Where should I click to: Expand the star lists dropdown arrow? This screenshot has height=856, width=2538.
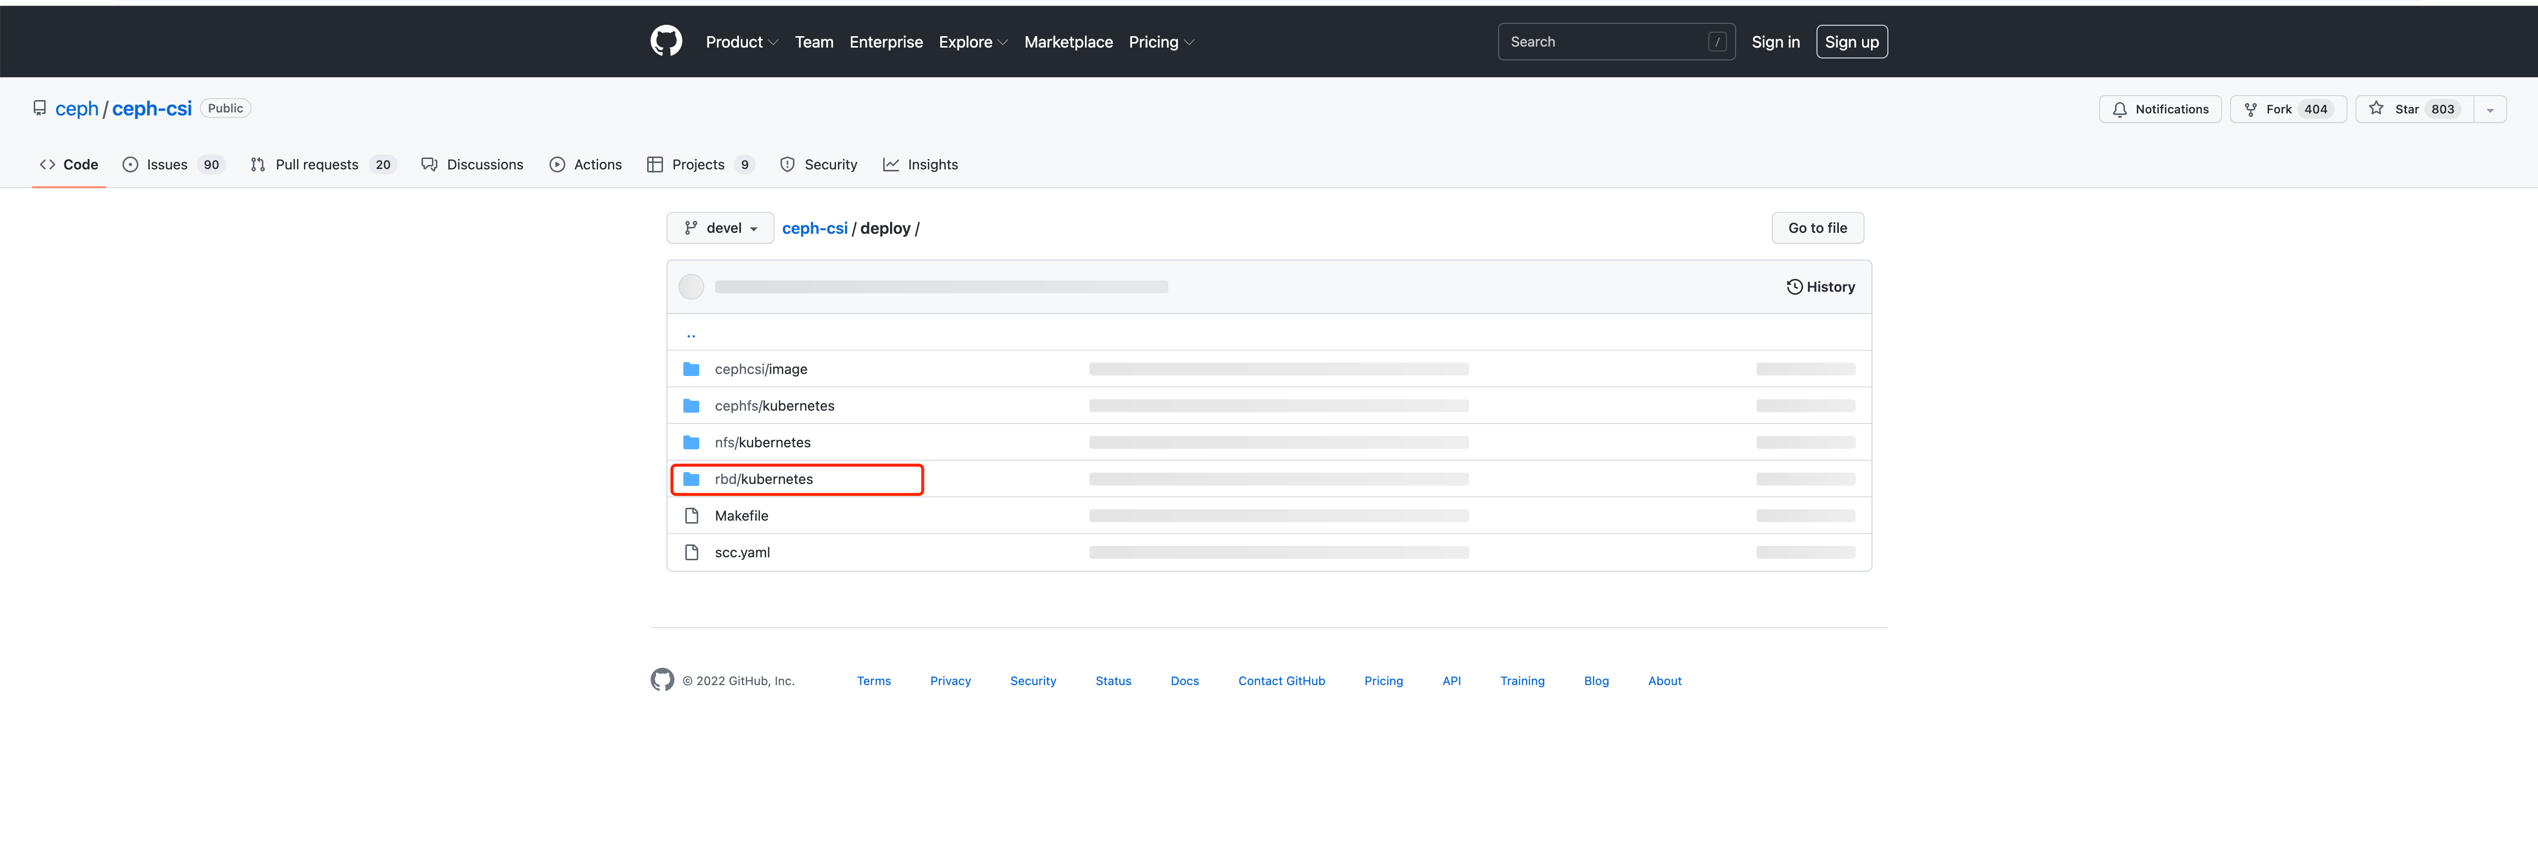click(x=2490, y=109)
